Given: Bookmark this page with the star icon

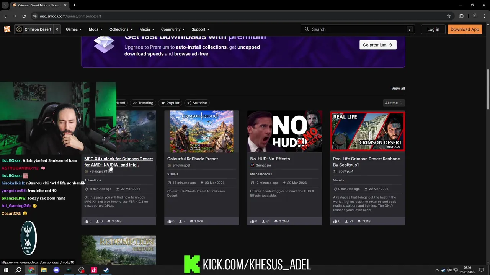Looking at the screenshot, I should [x=449, y=16].
